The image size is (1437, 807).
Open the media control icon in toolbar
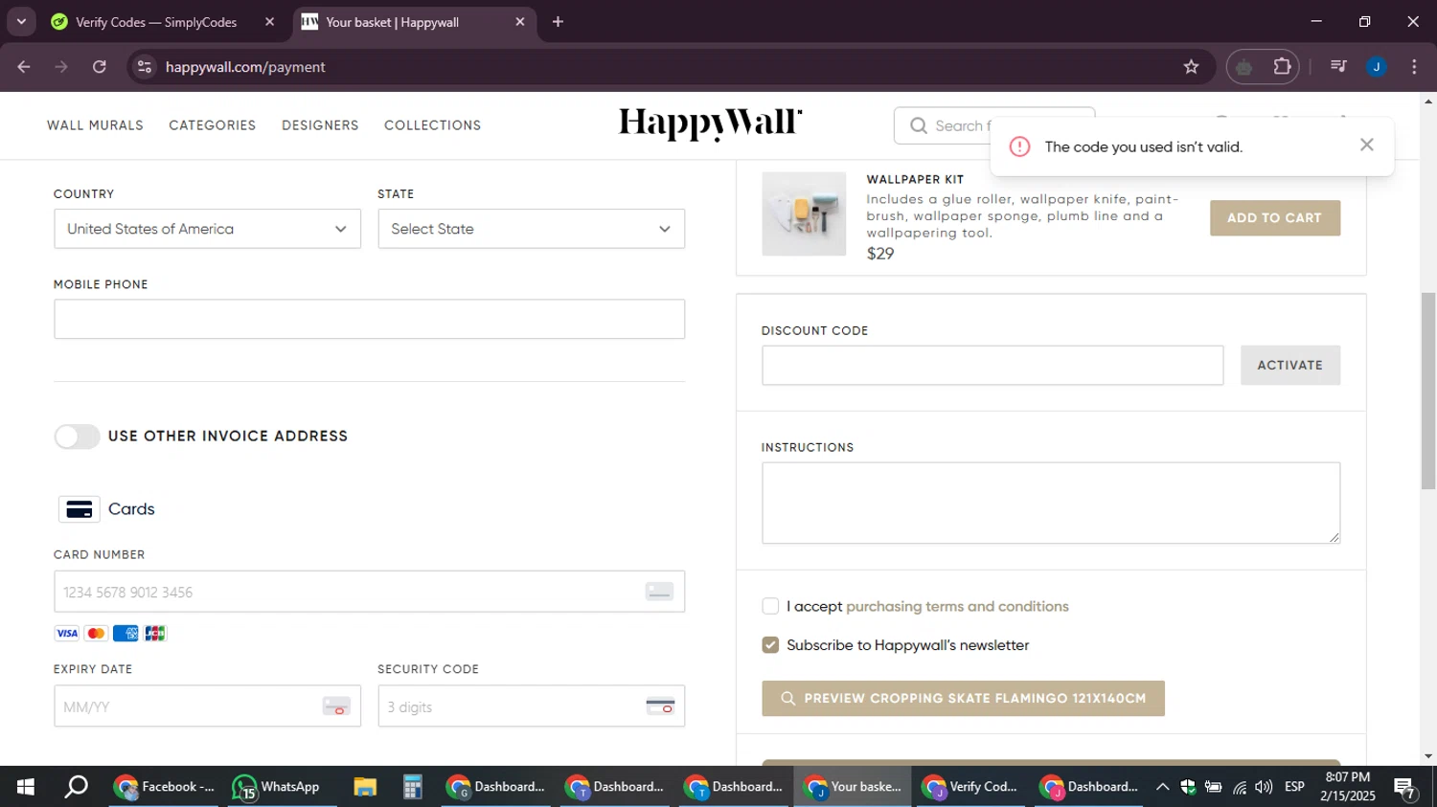point(1338,67)
